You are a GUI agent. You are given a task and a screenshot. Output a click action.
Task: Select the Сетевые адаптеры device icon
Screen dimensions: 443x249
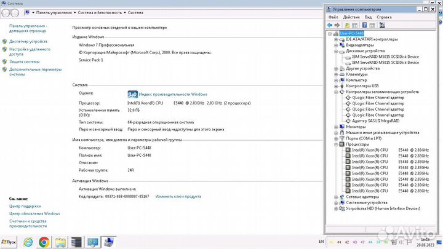point(342,197)
